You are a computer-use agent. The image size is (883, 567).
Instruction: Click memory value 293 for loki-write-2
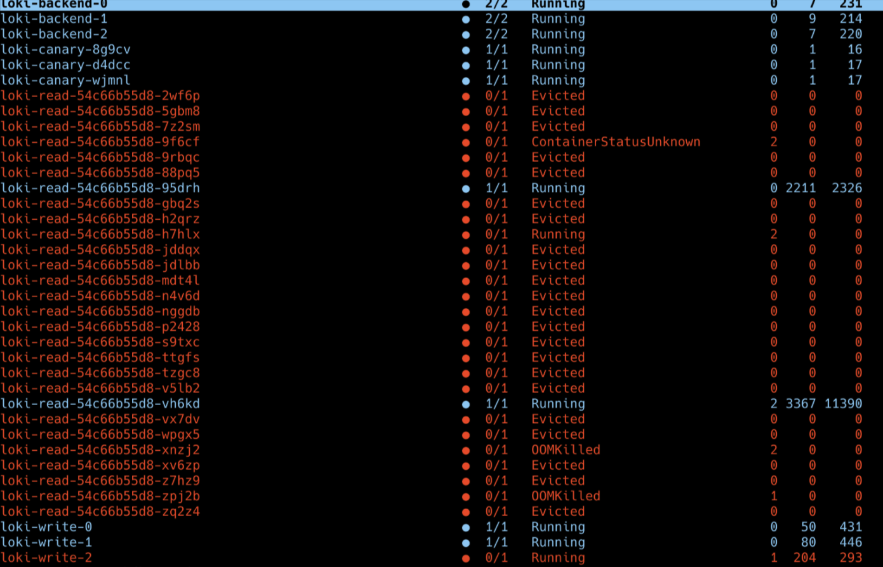(x=851, y=557)
